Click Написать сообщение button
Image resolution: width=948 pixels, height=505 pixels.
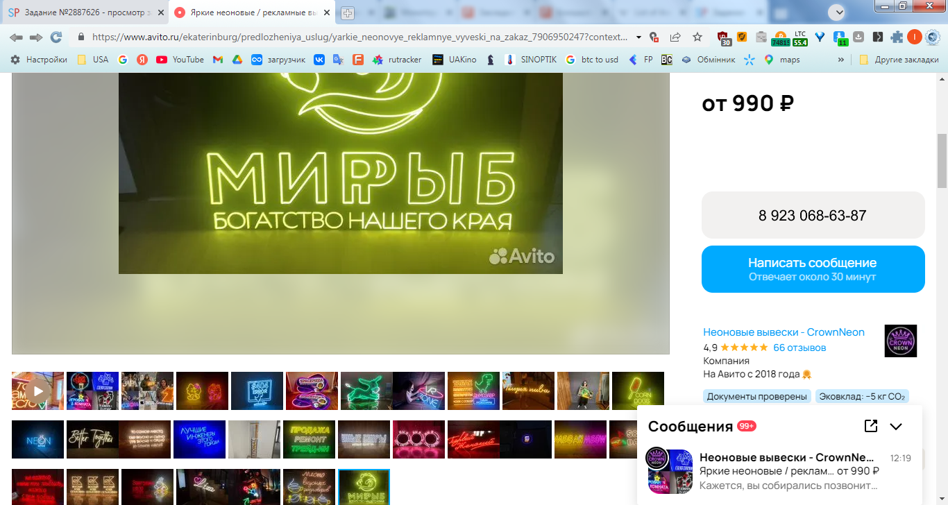pos(813,269)
